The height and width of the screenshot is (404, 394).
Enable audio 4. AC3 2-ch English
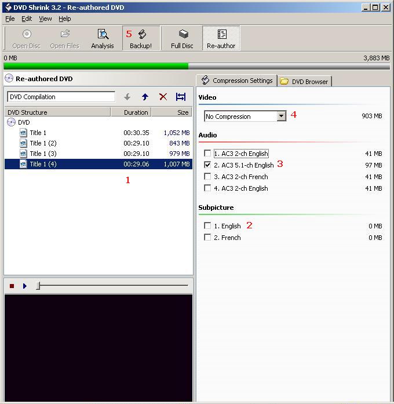tap(207, 188)
